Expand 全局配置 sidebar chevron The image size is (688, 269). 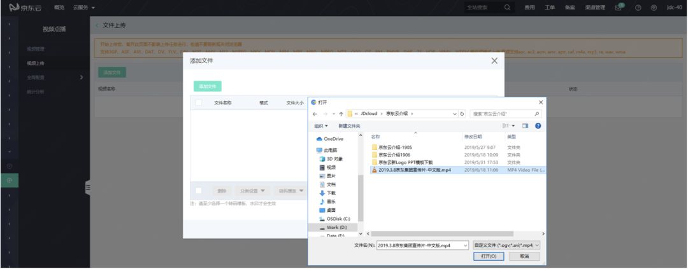81,78
